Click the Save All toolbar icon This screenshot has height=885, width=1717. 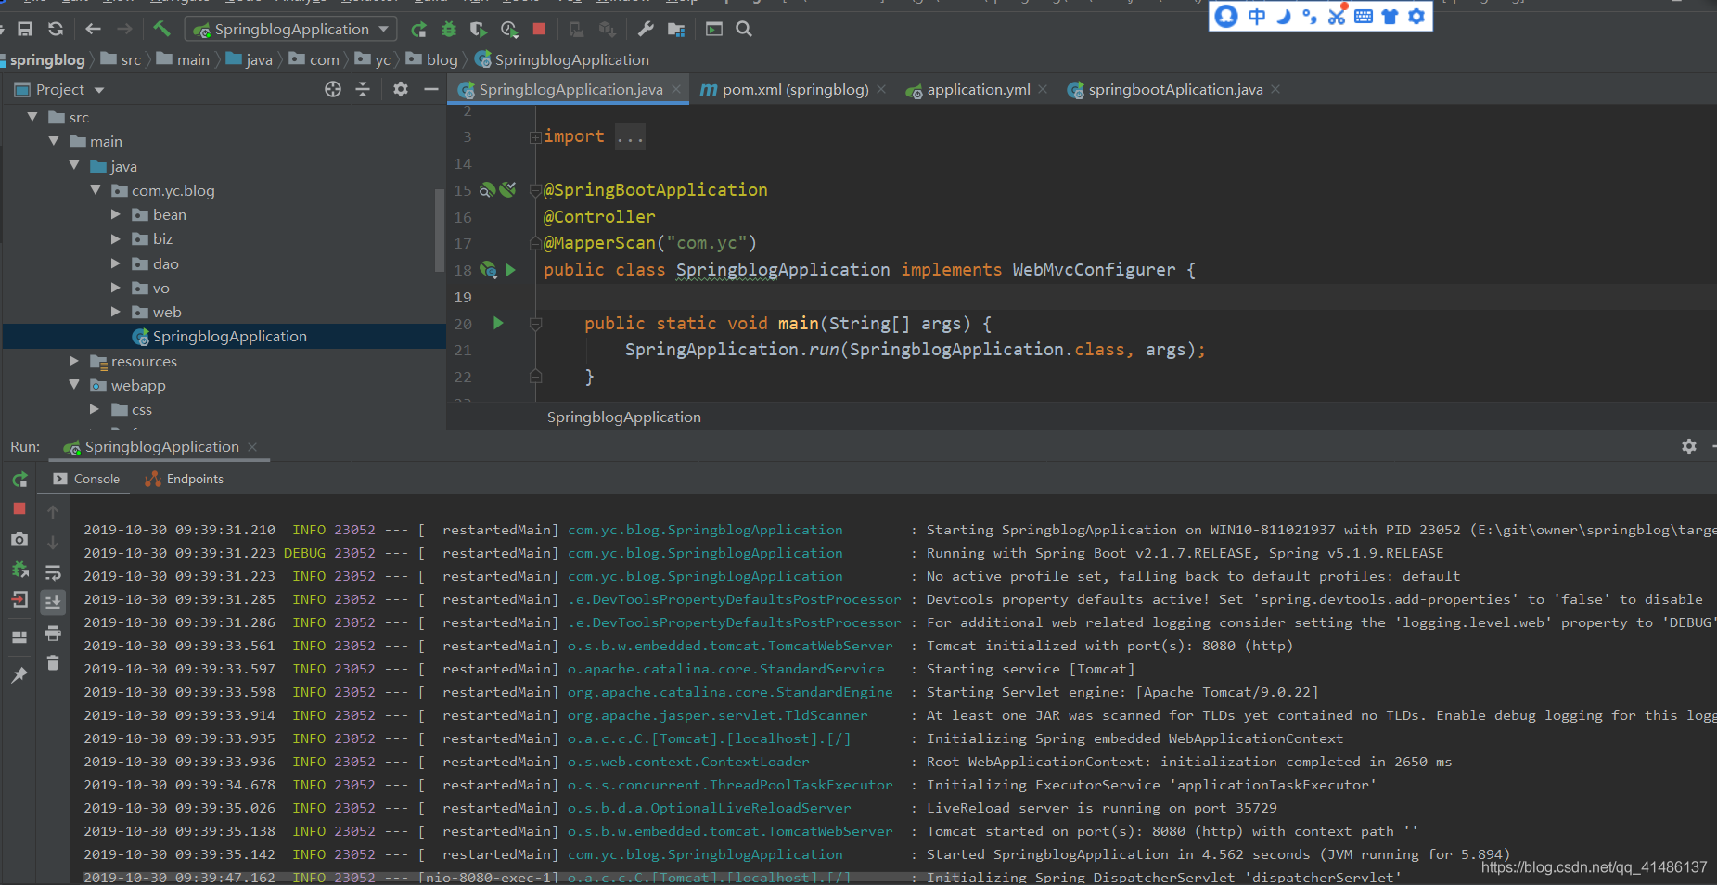point(25,29)
